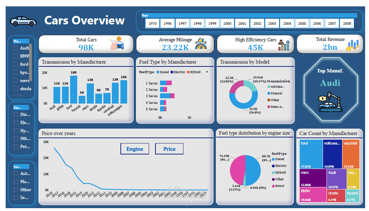369x211 pixels.
Task: Click the Price button
Action: 169,149
